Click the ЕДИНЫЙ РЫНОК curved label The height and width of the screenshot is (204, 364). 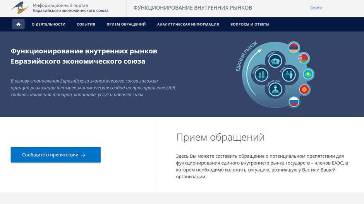coord(247,56)
